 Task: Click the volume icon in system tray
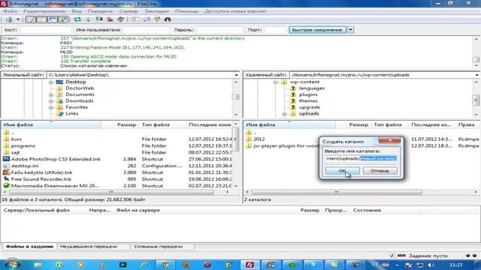point(431,265)
